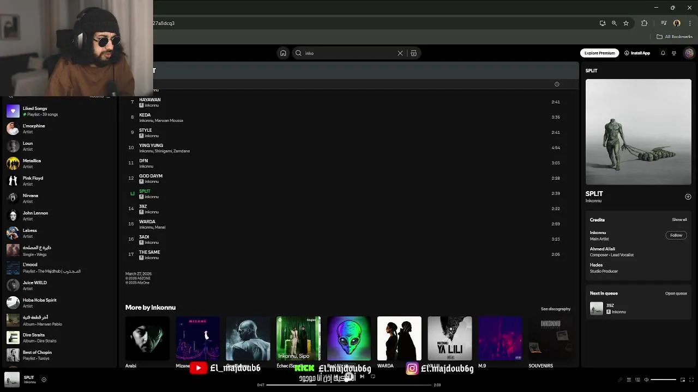Open Juice WRLD artist in library
This screenshot has width=698, height=392.
click(x=60, y=285)
